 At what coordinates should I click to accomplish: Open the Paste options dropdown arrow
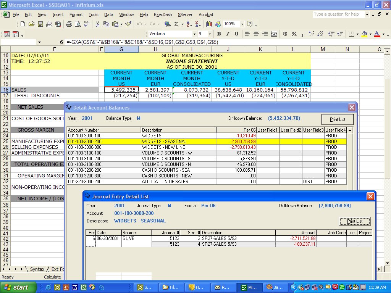click(122, 24)
